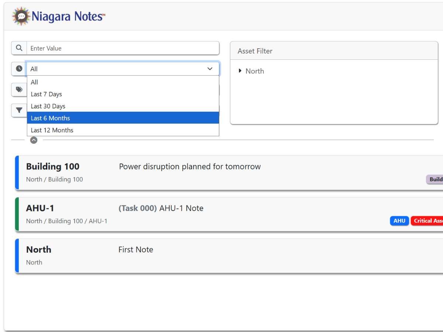Click the Niagara Notes logo icon
Viewport: 443px width, 332px height.
click(x=21, y=16)
